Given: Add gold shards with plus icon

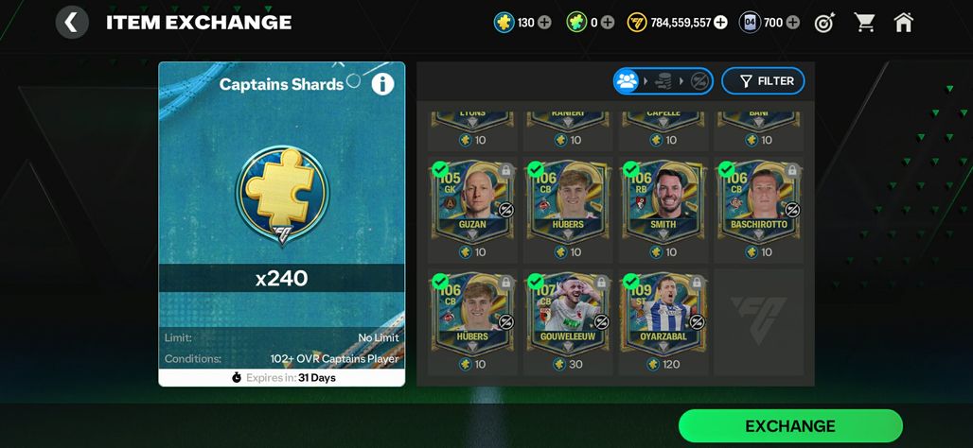Looking at the screenshot, I should point(544,23).
